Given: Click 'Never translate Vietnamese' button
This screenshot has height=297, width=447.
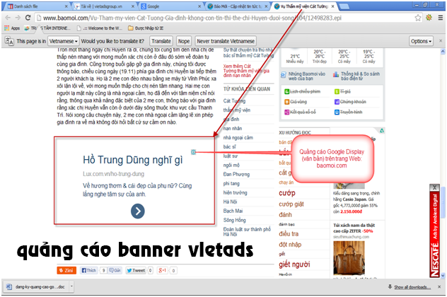Looking at the screenshot, I should point(226,41).
